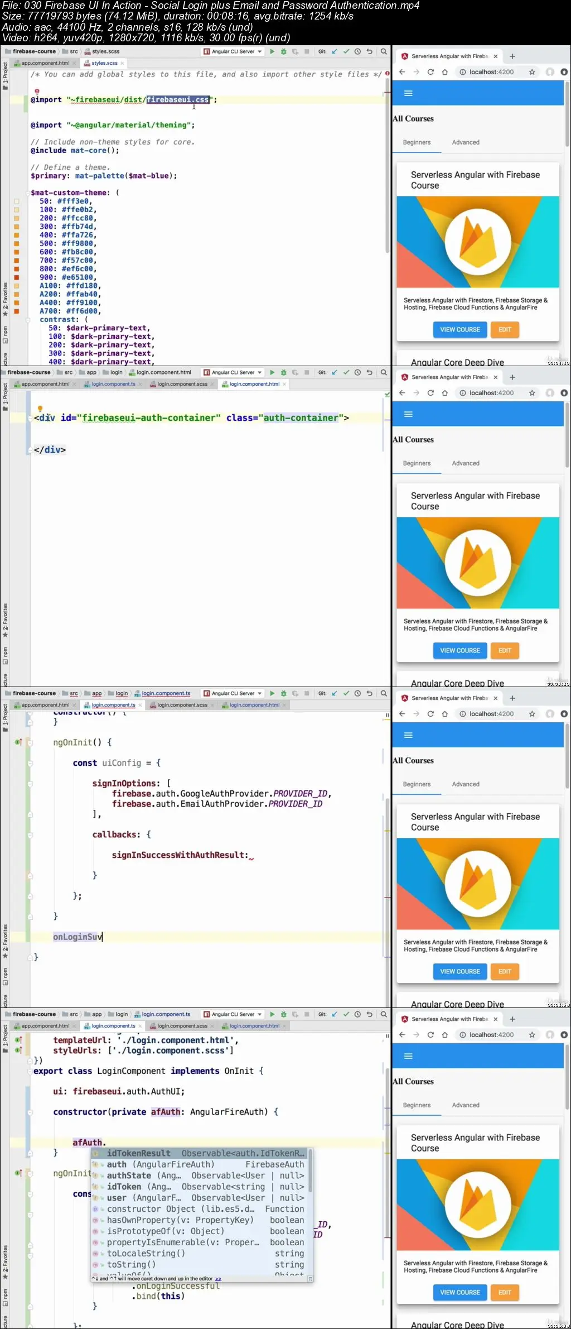Open Git history clock in styles.scss frame
Screen dimensions: 571x1329
coord(357,51)
